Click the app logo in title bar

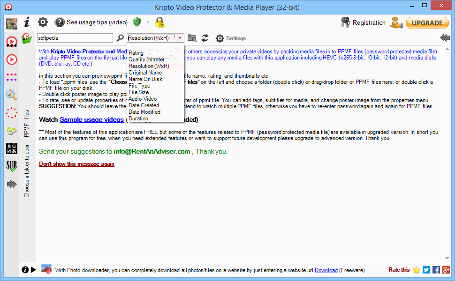(x=8, y=7)
